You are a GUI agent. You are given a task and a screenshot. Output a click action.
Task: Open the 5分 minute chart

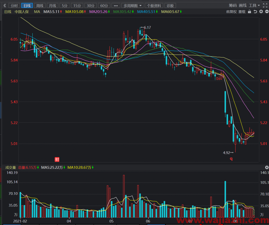tap(65, 6)
